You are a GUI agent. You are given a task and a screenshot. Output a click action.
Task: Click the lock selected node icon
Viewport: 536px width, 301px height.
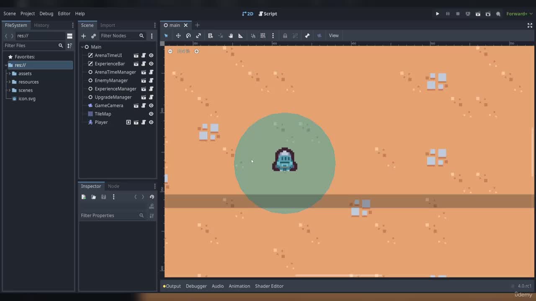click(285, 36)
